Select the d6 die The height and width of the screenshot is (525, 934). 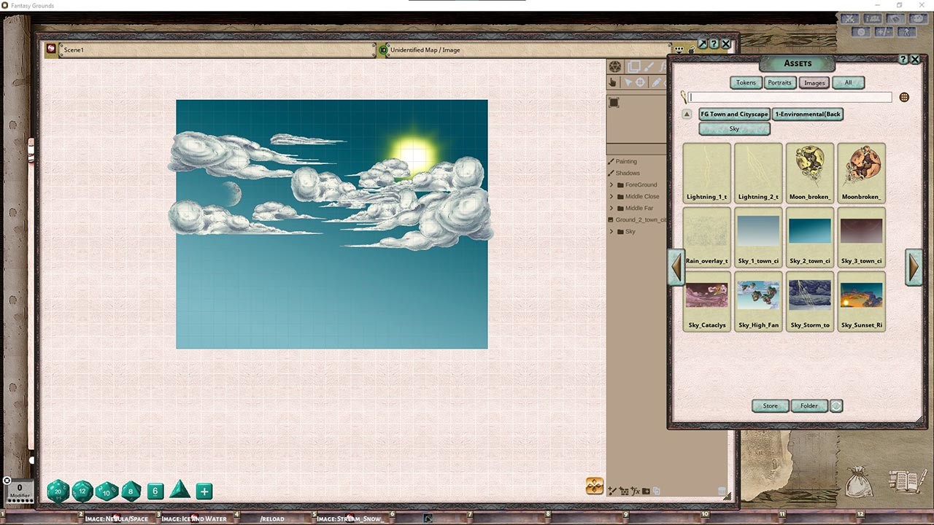(155, 491)
